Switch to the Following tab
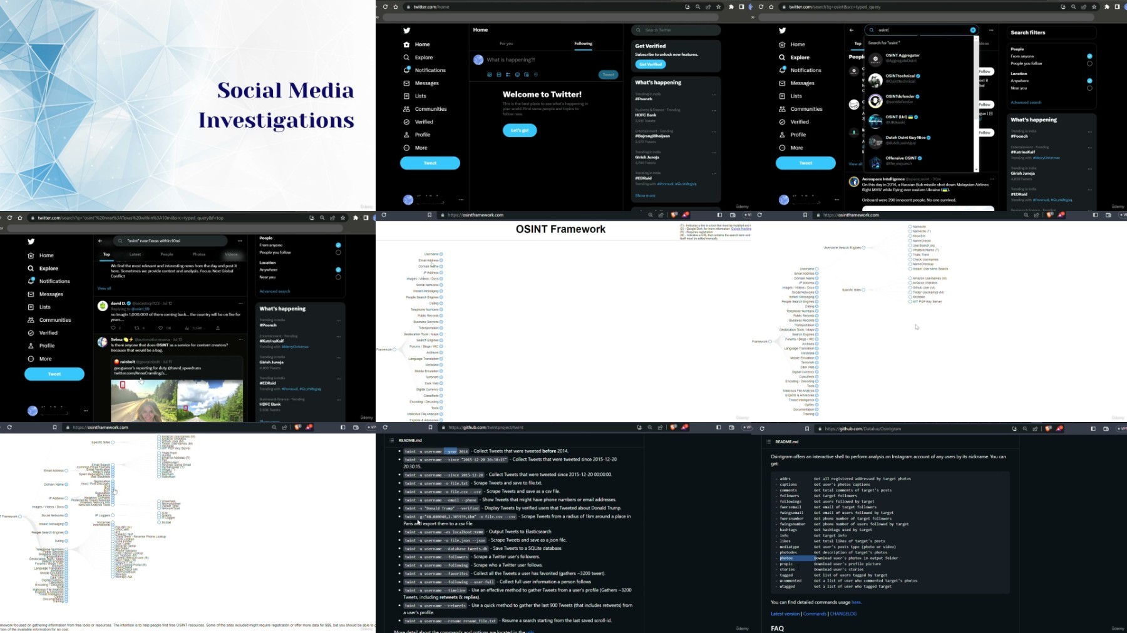 pyautogui.click(x=583, y=44)
